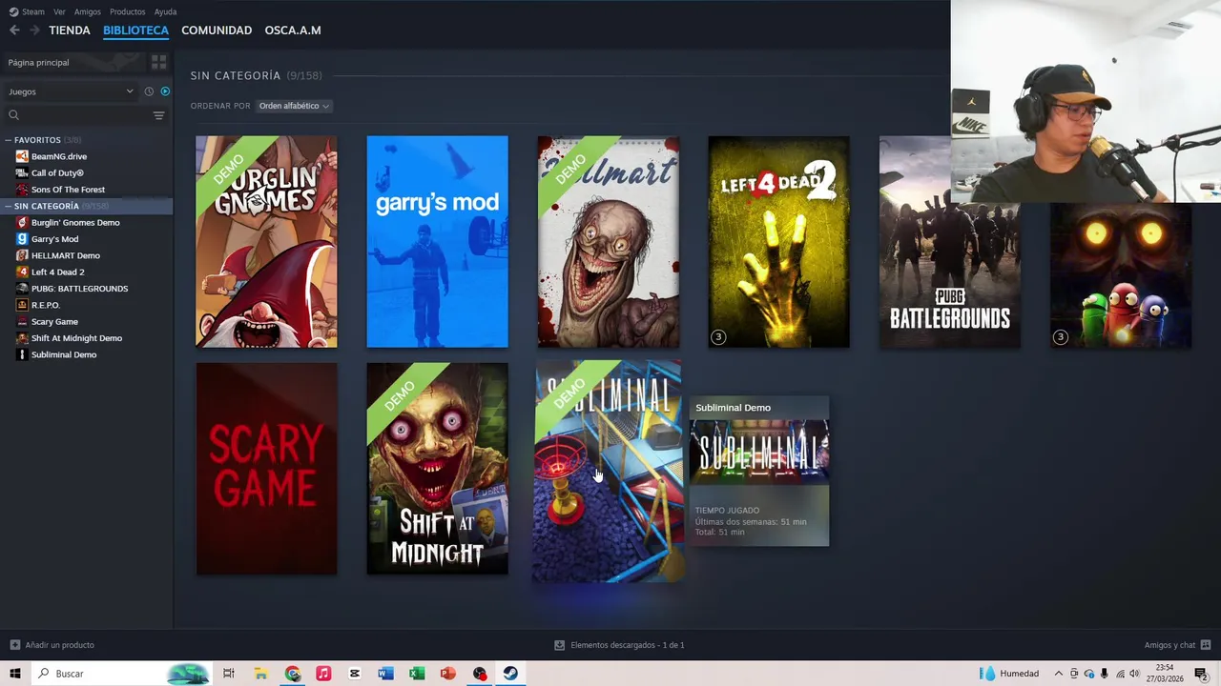The height and width of the screenshot is (686, 1221).
Task: Click Añadir un producto
Action: click(x=52, y=645)
